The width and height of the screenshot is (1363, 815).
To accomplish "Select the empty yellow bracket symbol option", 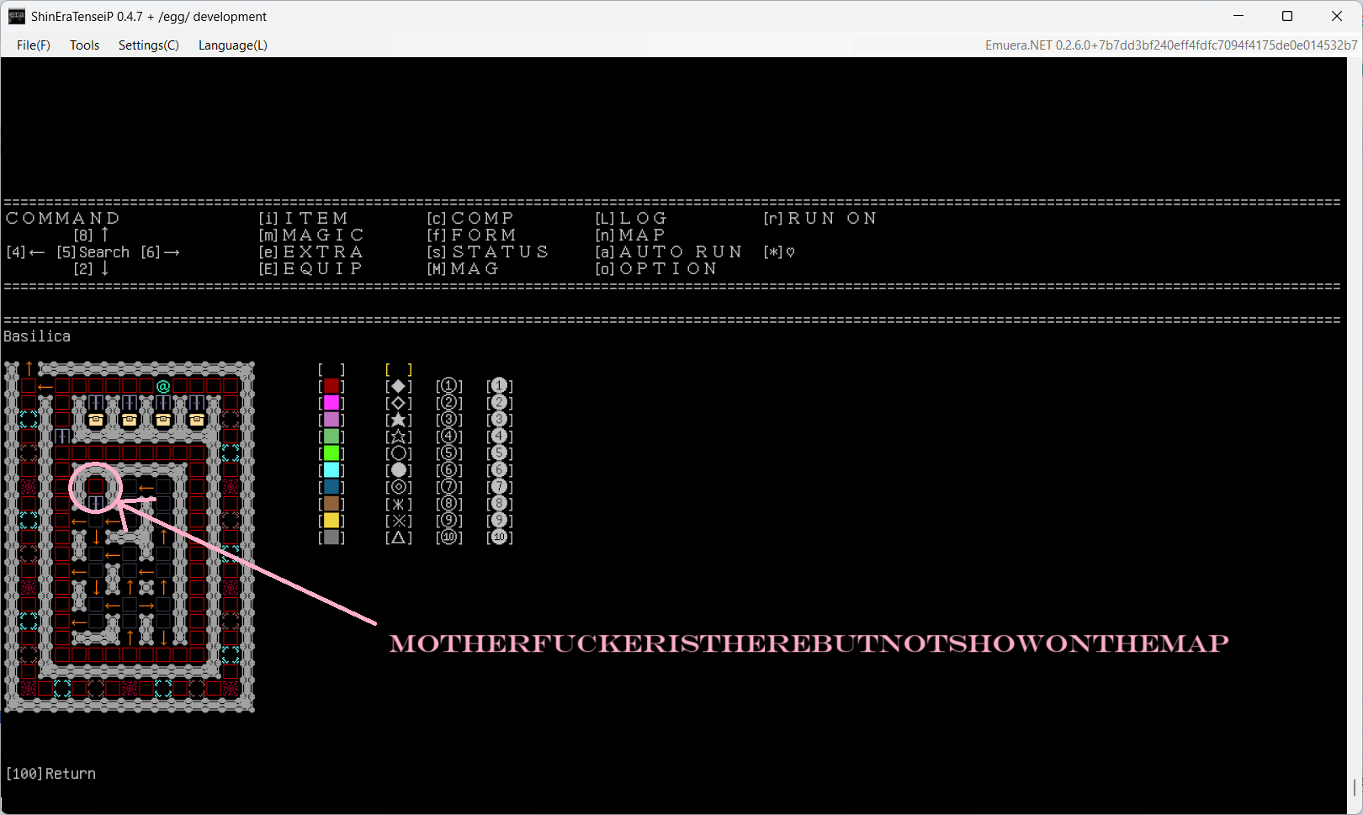I will [x=399, y=369].
